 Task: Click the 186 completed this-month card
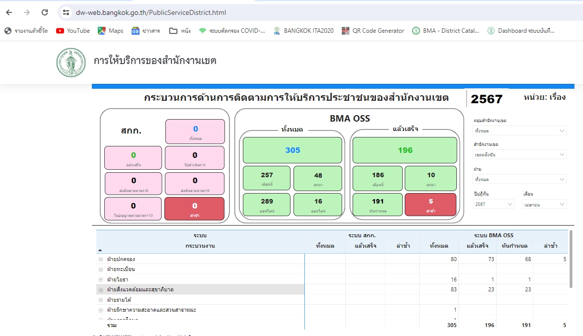click(378, 178)
